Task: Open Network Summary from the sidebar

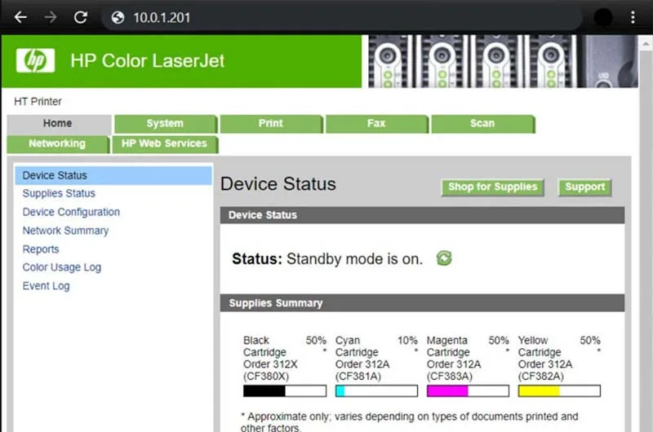Action: (65, 231)
